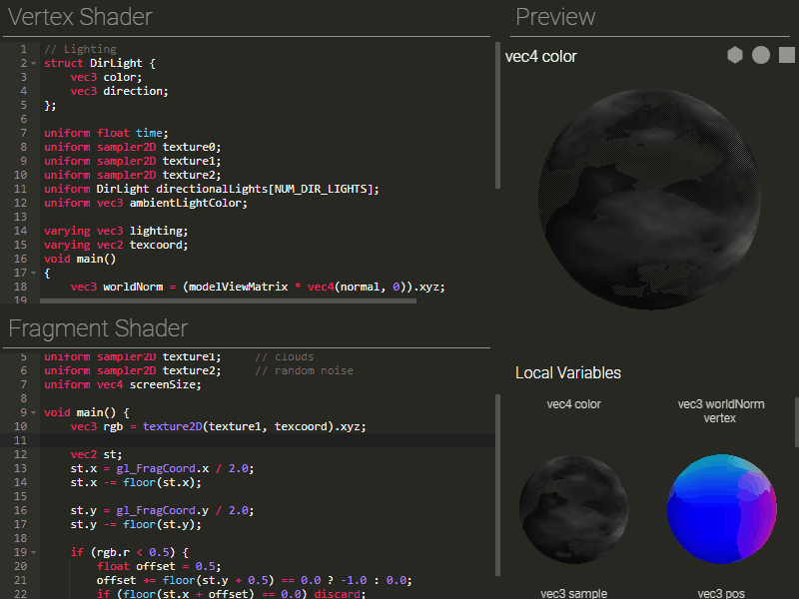799x599 pixels.
Task: Click the Preview panel heading
Action: 555,17
